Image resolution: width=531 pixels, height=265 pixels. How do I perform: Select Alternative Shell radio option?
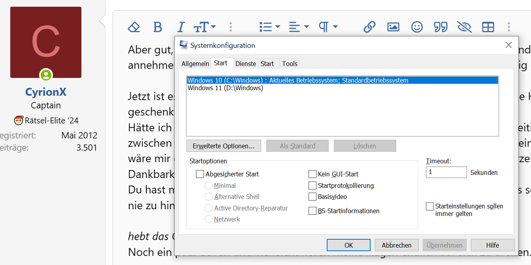point(209,197)
